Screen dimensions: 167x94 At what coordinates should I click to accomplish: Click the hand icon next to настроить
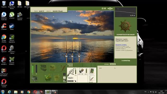pyautogui.click(x=75, y=81)
